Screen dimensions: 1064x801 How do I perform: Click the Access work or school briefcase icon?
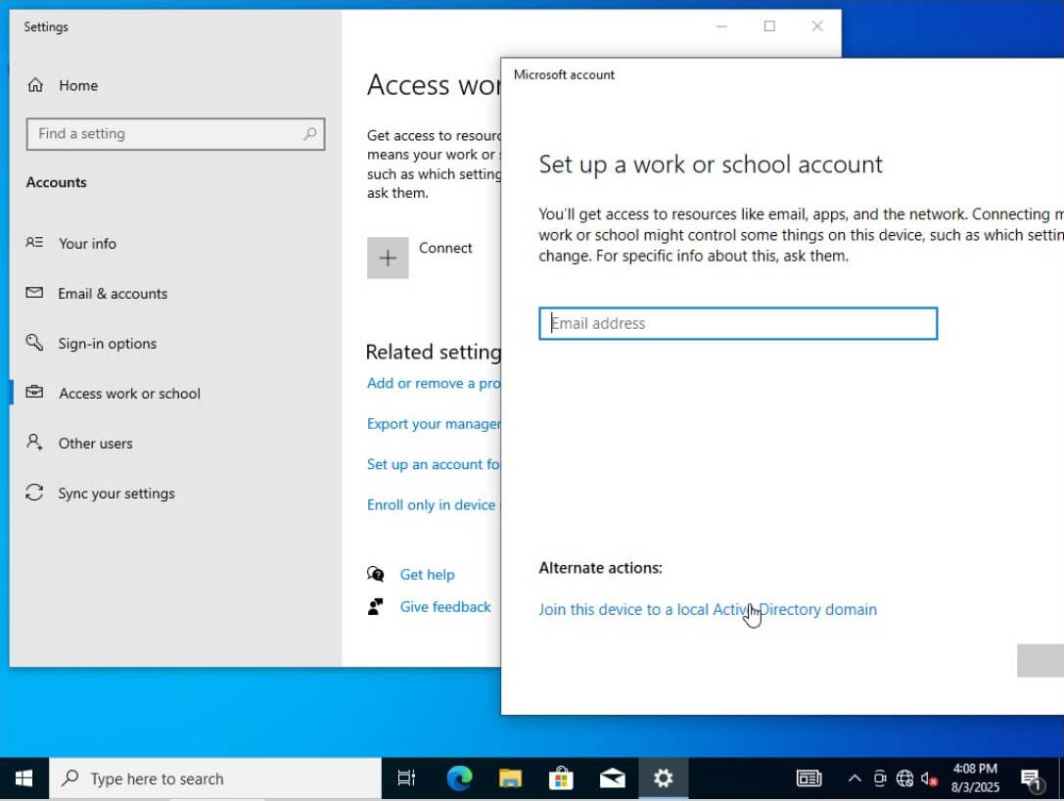click(34, 393)
